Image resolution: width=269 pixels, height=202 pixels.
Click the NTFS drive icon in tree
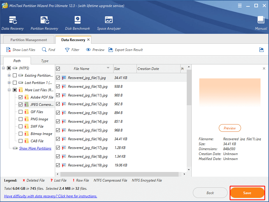pyautogui.click(x=15, y=68)
